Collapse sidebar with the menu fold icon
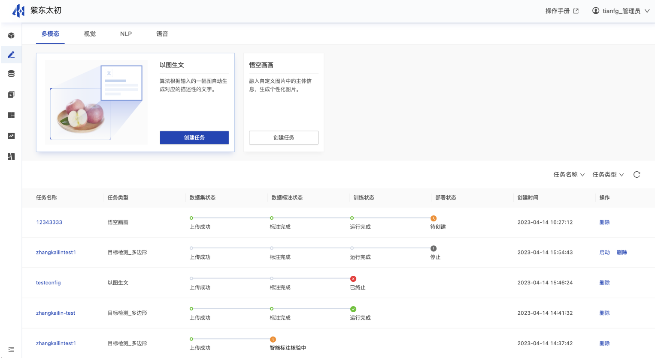This screenshot has width=655, height=358. [11, 349]
